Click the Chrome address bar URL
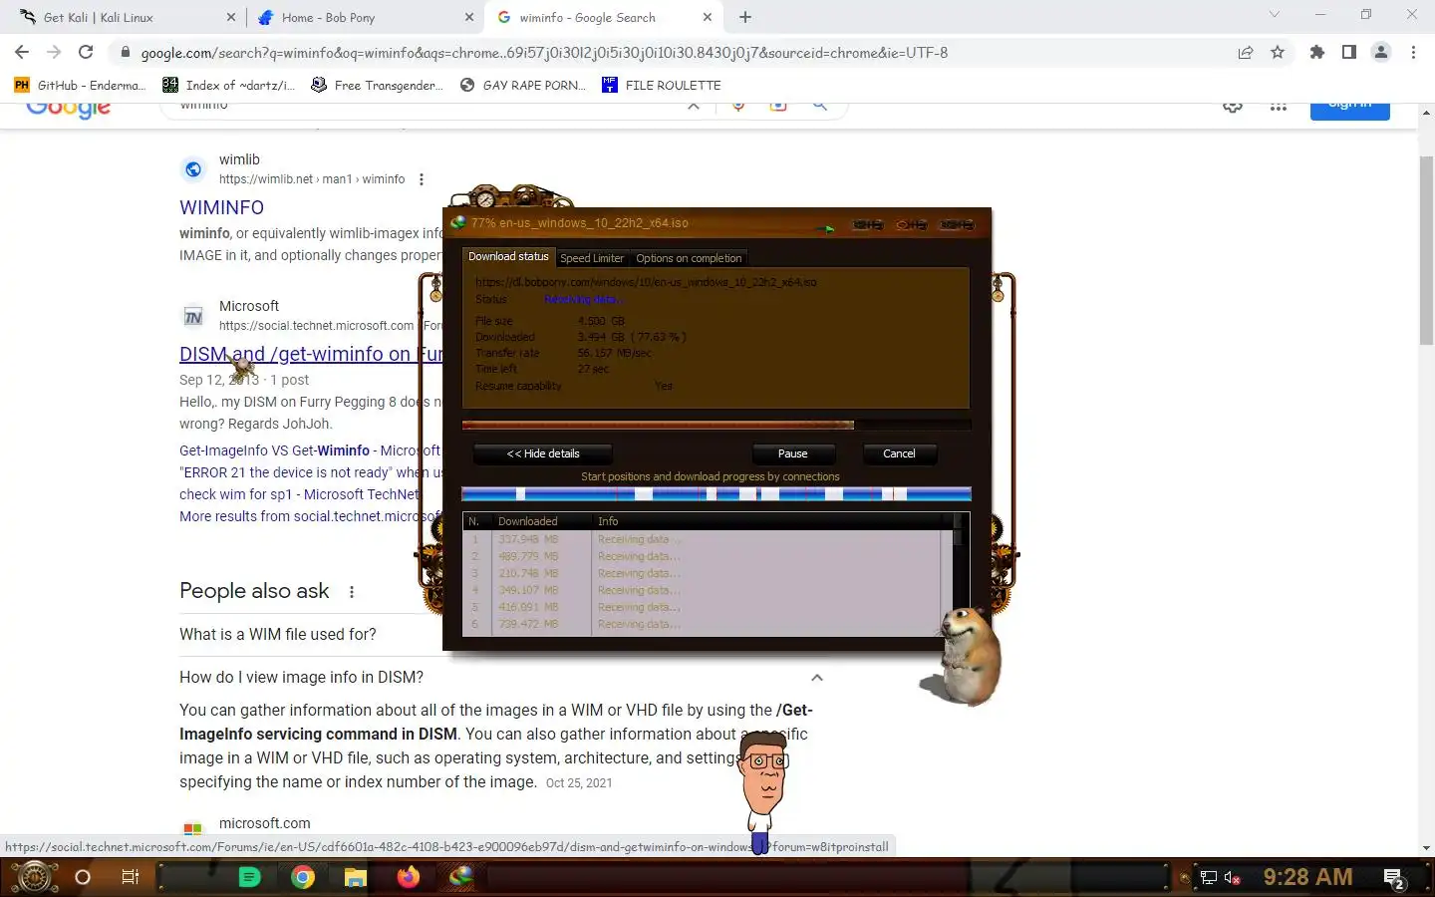The height and width of the screenshot is (897, 1435). coord(544,52)
